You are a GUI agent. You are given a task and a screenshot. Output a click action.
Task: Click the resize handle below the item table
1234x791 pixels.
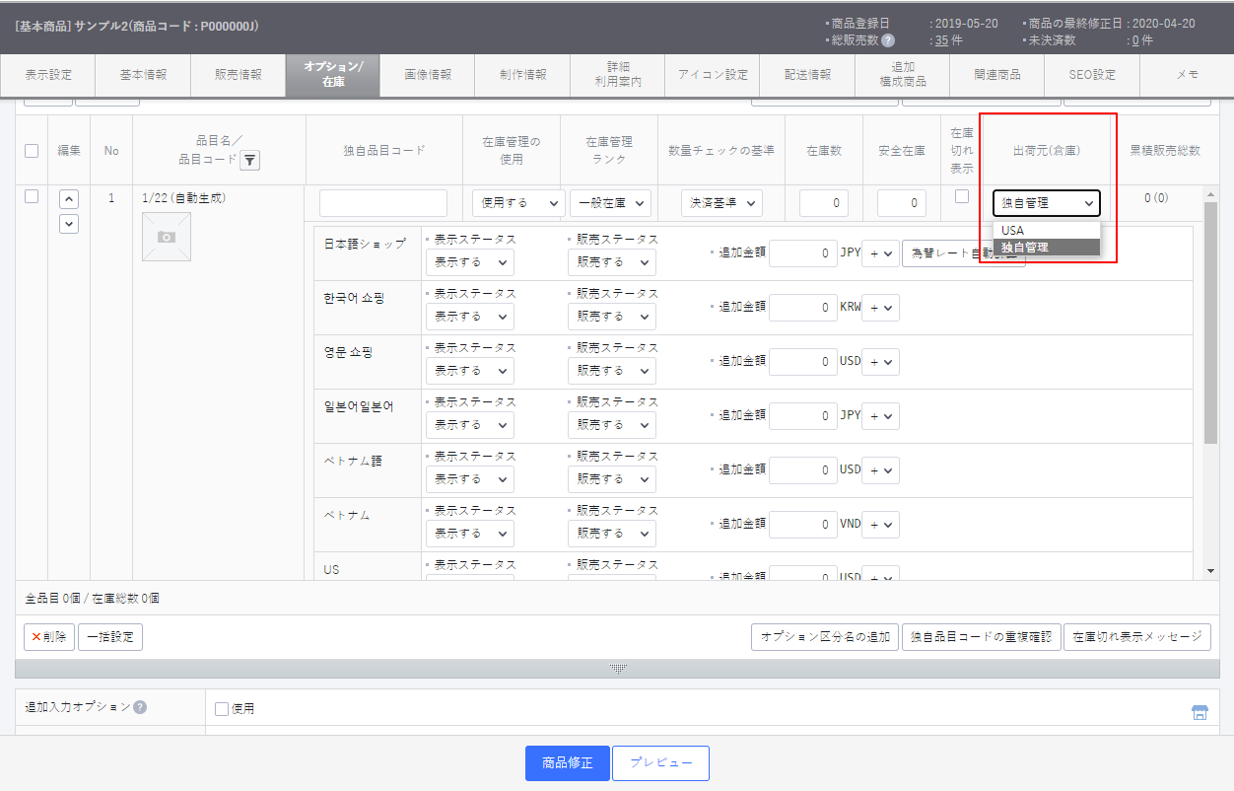(618, 668)
